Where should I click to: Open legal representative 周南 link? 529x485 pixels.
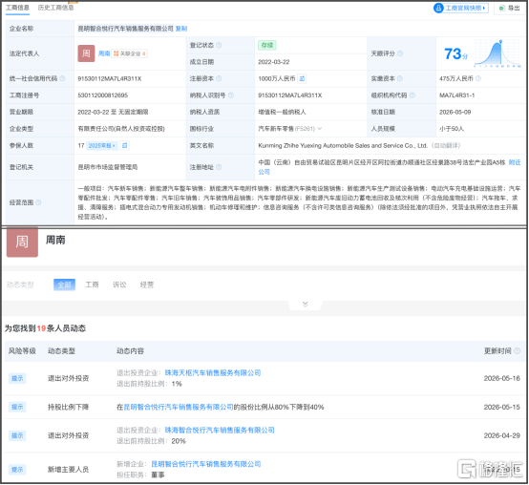pyautogui.click(x=104, y=53)
